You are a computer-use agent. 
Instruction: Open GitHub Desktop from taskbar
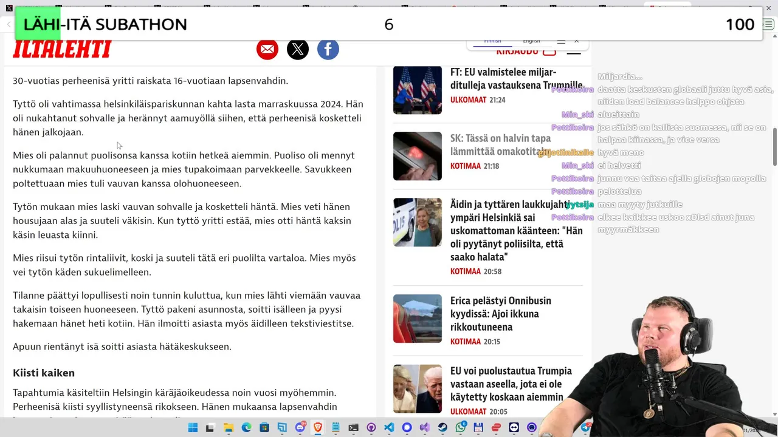coord(371,428)
